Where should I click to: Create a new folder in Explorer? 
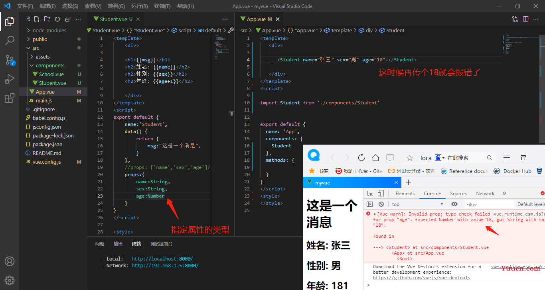(x=47, y=19)
